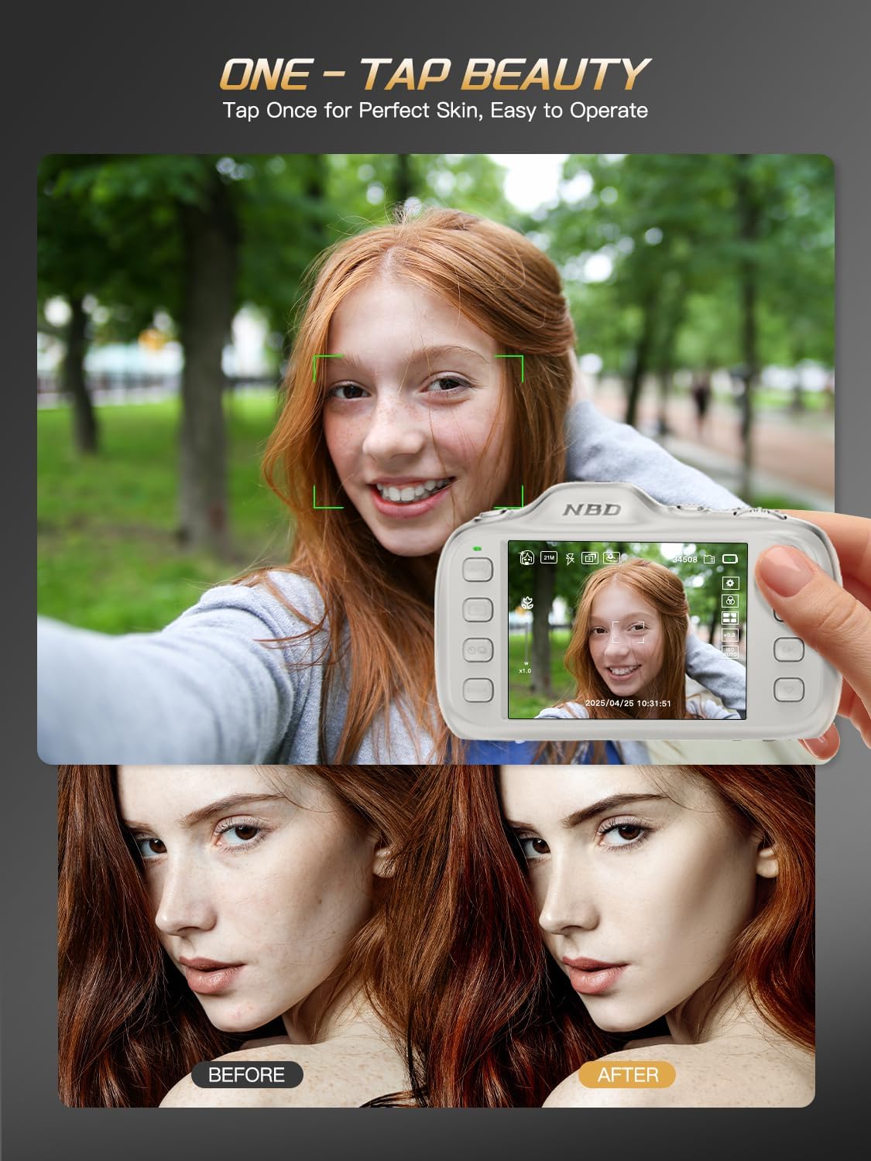Click the NBD logo on the camera
This screenshot has width=871, height=1161.
(x=591, y=509)
